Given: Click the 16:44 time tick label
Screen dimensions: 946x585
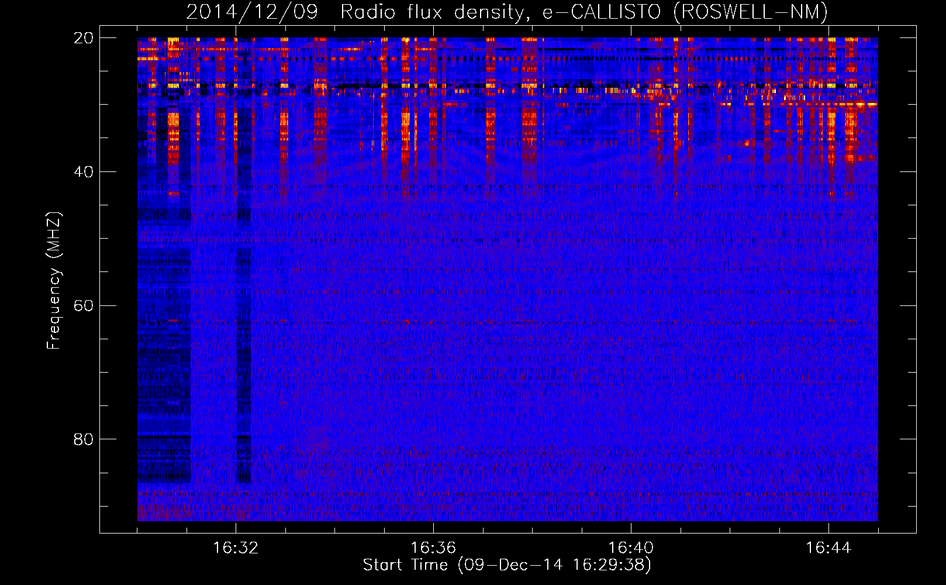Looking at the screenshot, I should coord(828,548).
